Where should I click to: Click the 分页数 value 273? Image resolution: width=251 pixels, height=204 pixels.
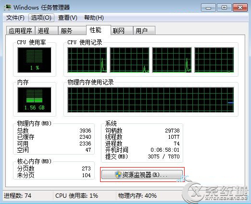[87, 168]
